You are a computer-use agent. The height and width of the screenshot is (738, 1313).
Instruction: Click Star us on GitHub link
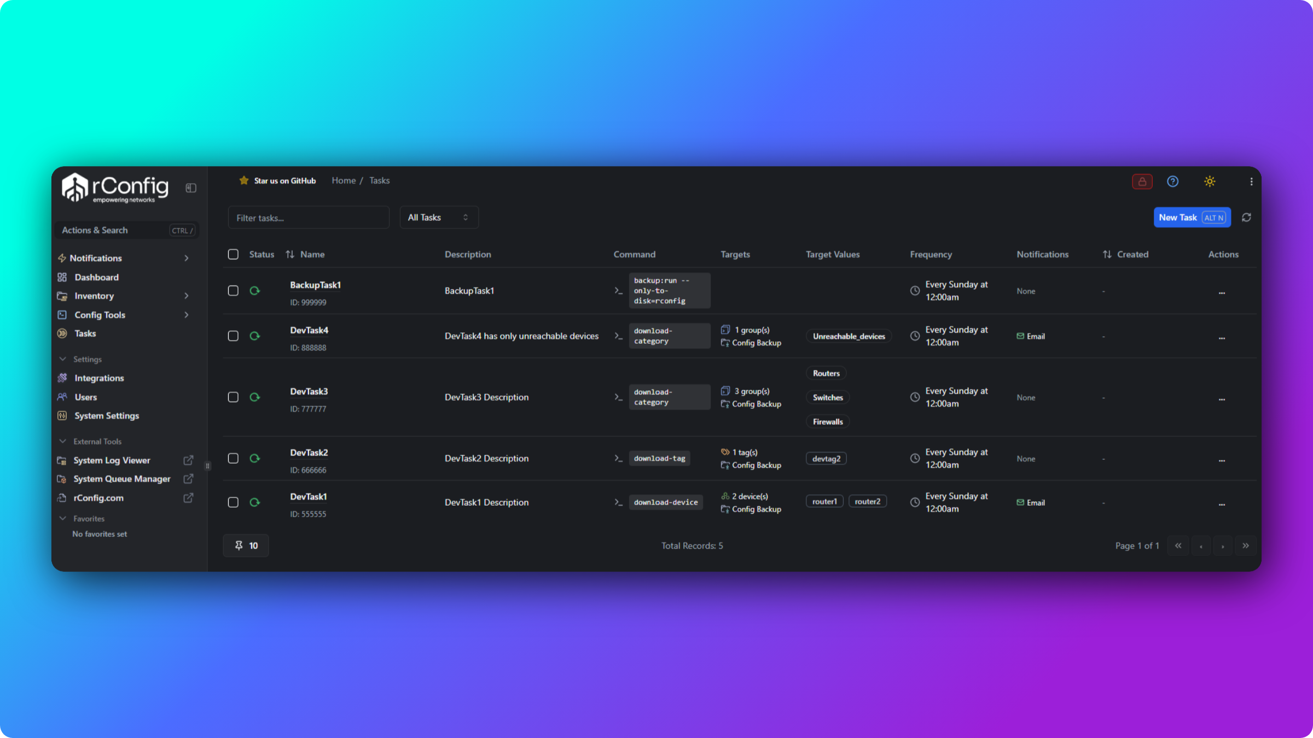285,181
